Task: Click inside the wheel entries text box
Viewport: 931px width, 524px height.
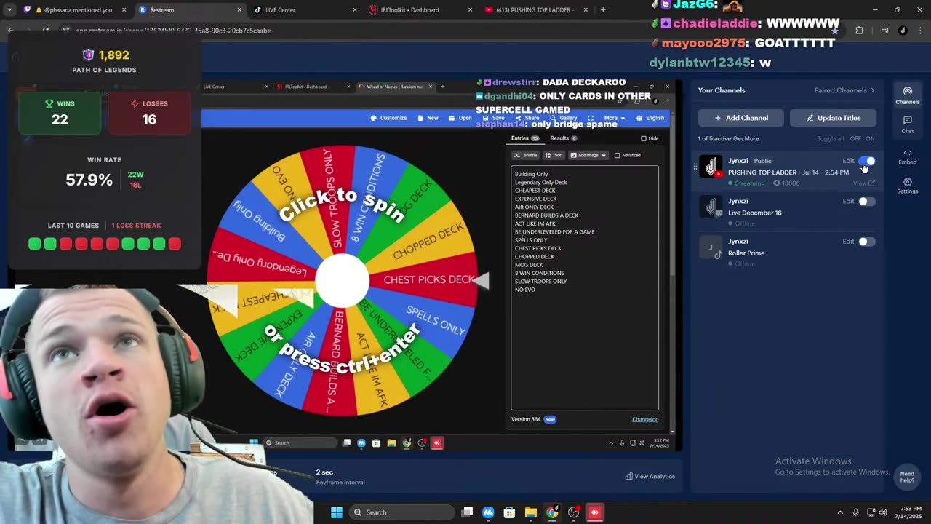Action: tap(585, 287)
